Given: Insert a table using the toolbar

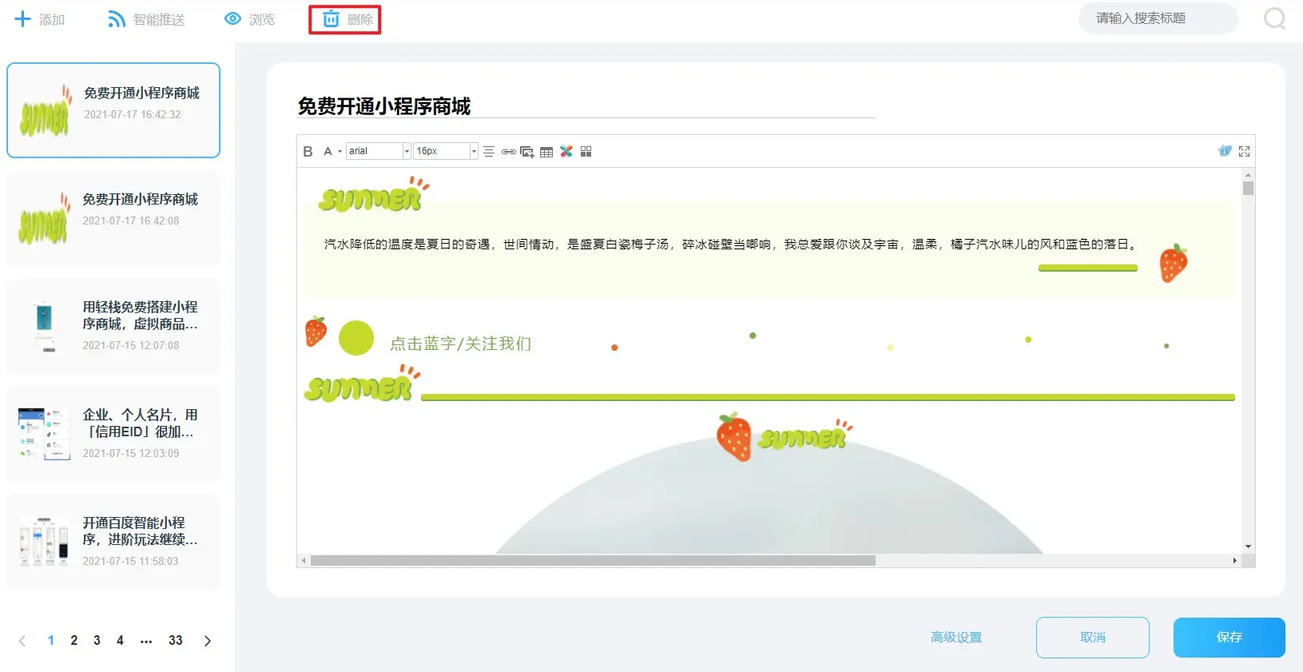Looking at the screenshot, I should pyautogui.click(x=546, y=152).
